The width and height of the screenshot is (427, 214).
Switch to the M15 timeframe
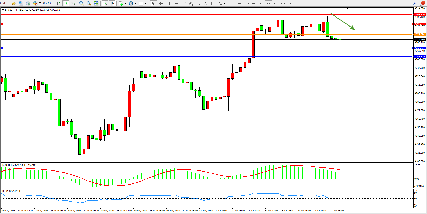click(x=247, y=3)
